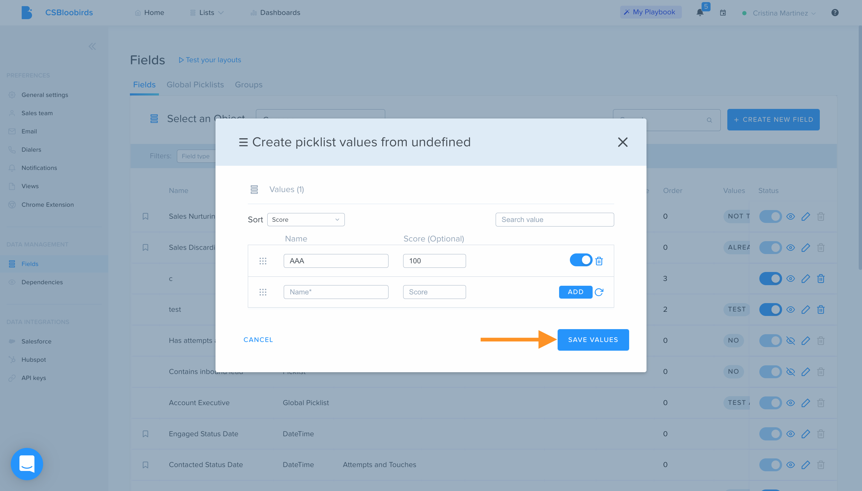Toggle status switch for test field
Image resolution: width=862 pixels, height=491 pixels.
(x=770, y=310)
